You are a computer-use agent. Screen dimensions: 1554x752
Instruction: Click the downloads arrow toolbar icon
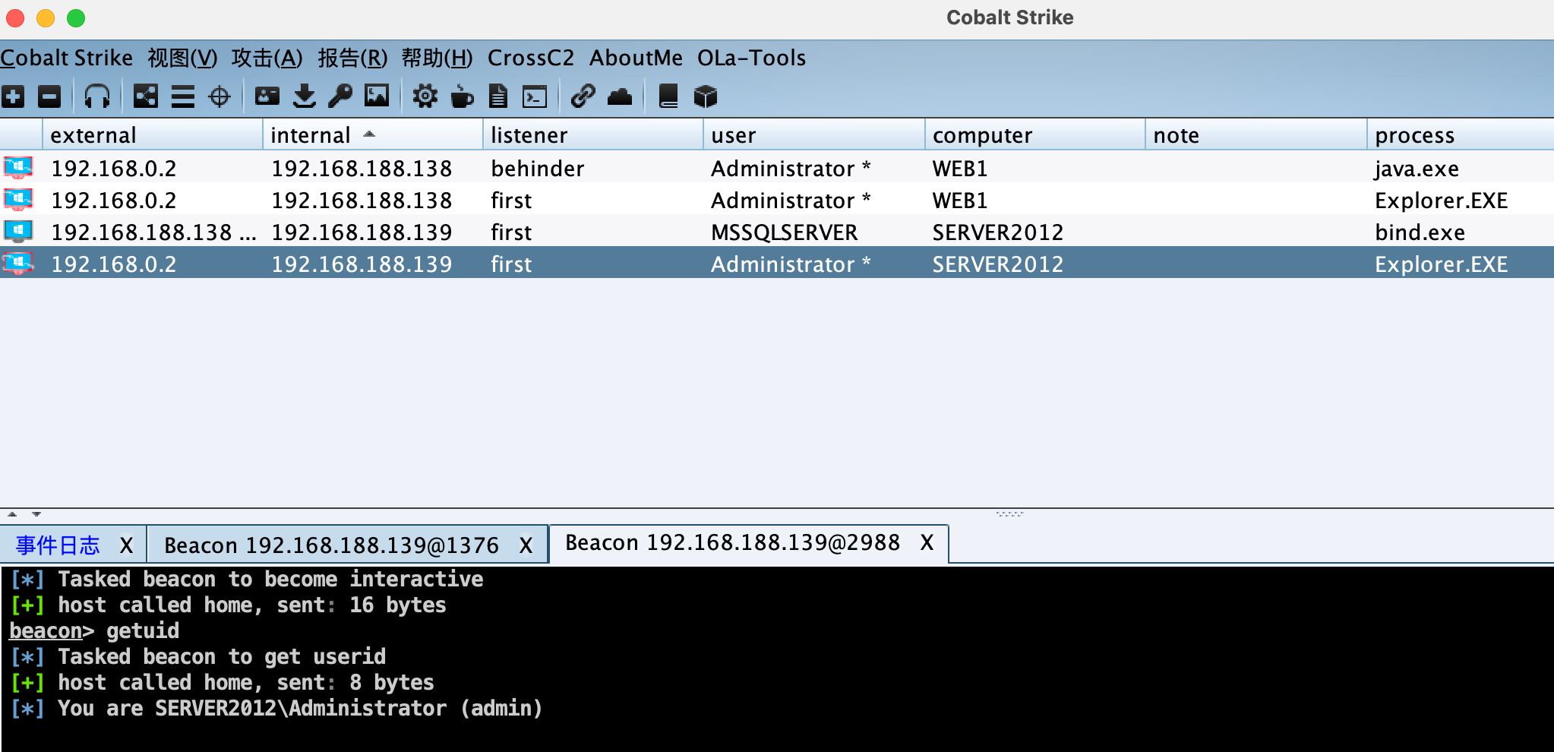tap(305, 96)
